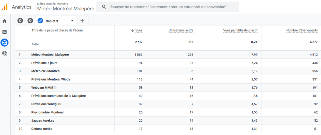
Task: Add a new tab with the plus icon
Action: (82, 21)
